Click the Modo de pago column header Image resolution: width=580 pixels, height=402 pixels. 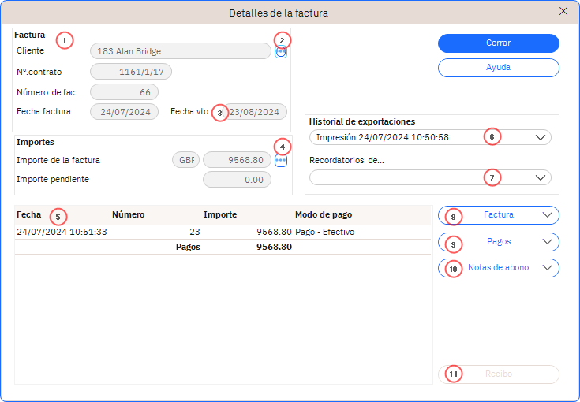(x=324, y=214)
